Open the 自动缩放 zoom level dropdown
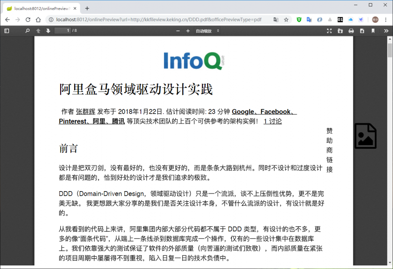 click(207, 31)
